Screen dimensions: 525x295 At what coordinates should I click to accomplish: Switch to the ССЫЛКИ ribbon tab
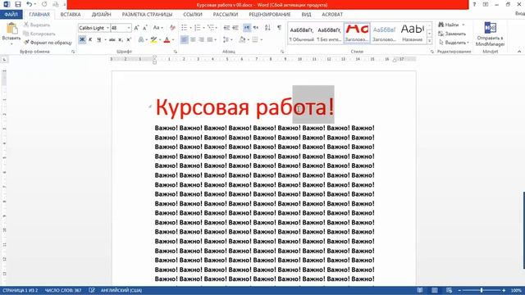[x=193, y=15]
